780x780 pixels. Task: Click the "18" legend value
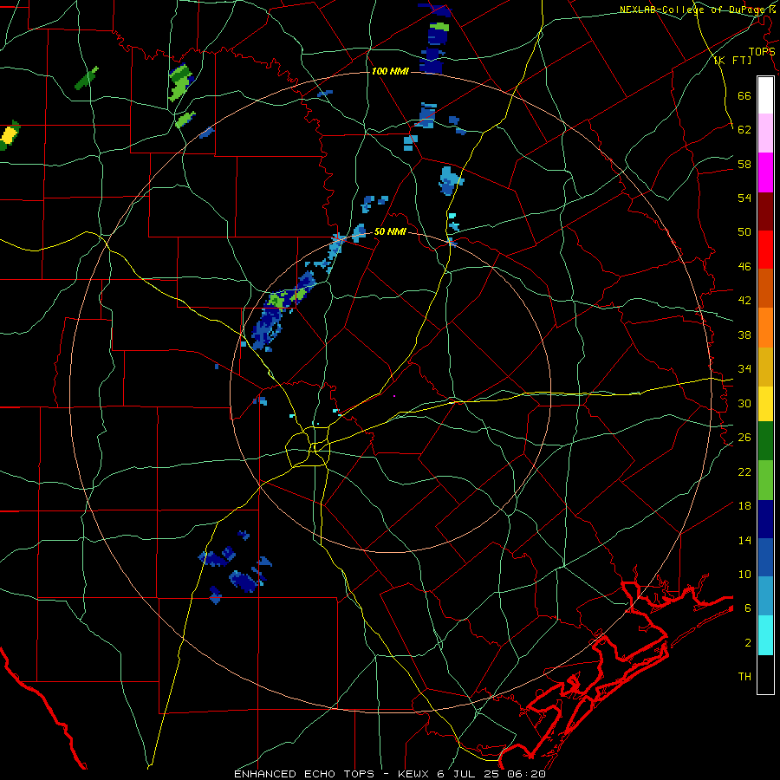point(744,506)
